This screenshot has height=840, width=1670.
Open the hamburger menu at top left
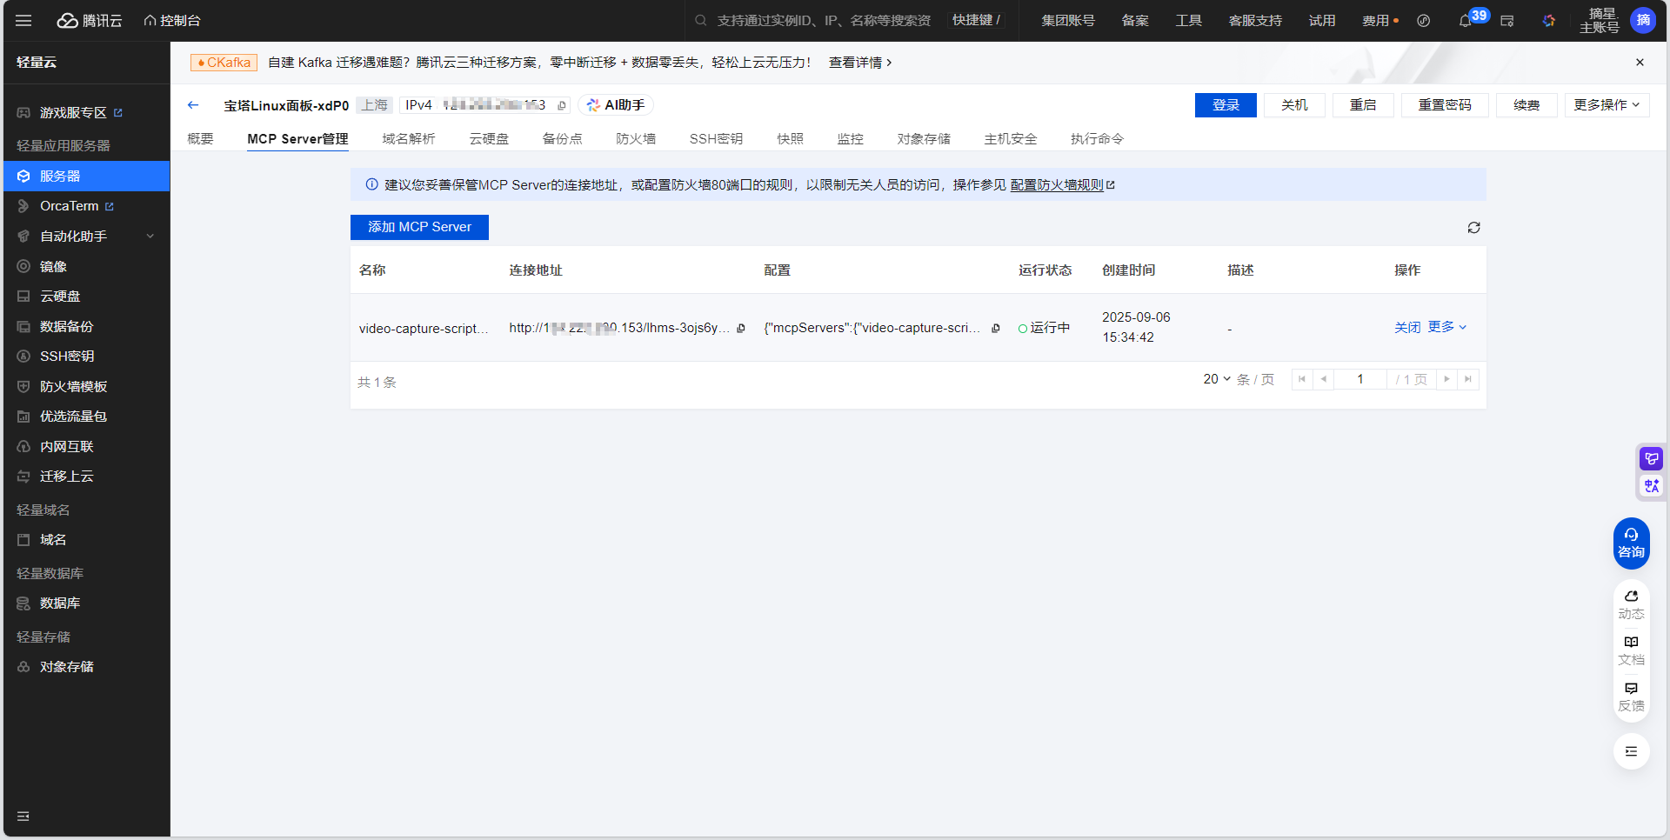click(23, 20)
